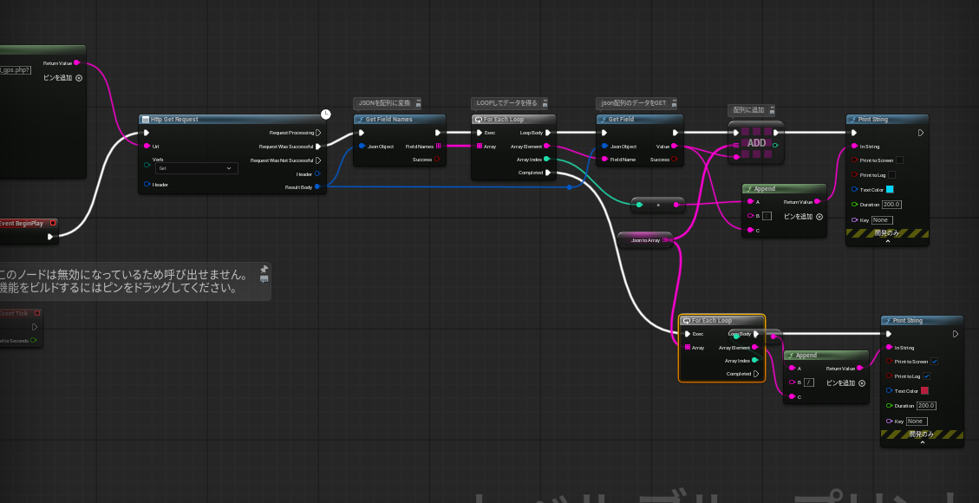Screen dimensions: 979x503
Task: Open the cyan Text Color swatch
Action: point(889,189)
